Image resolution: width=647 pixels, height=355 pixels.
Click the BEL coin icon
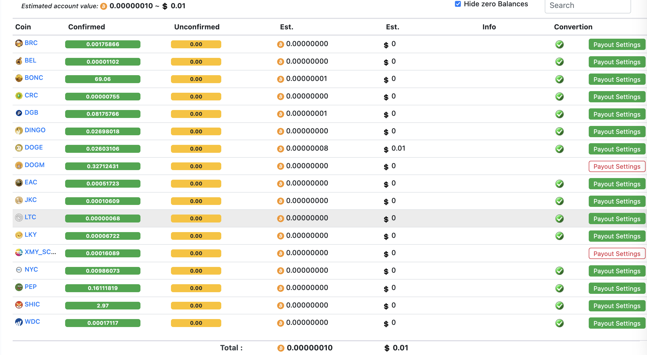click(x=19, y=61)
